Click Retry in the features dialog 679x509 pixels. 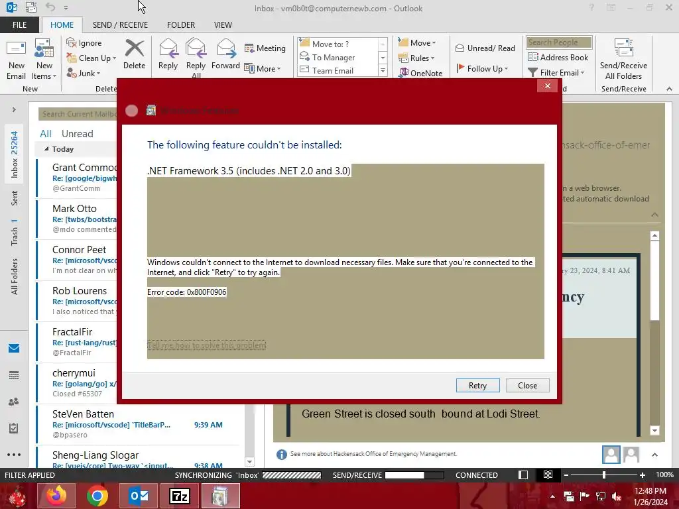tap(477, 385)
